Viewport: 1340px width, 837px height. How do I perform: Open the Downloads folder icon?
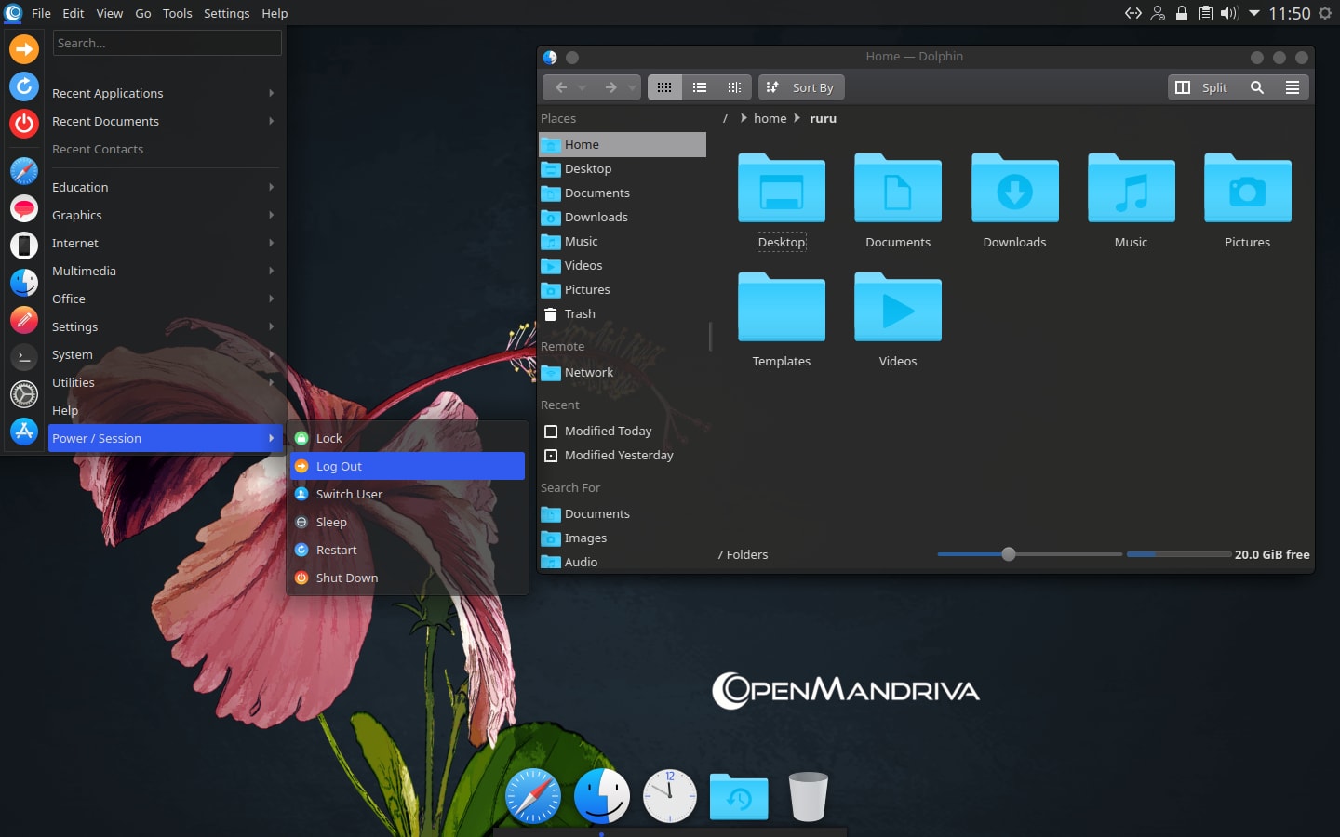pos(1014,189)
